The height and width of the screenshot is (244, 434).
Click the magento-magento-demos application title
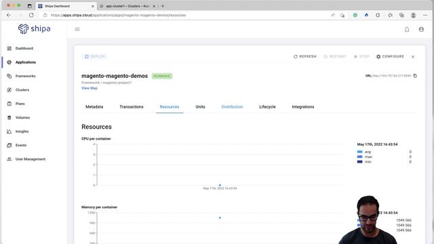coord(115,76)
